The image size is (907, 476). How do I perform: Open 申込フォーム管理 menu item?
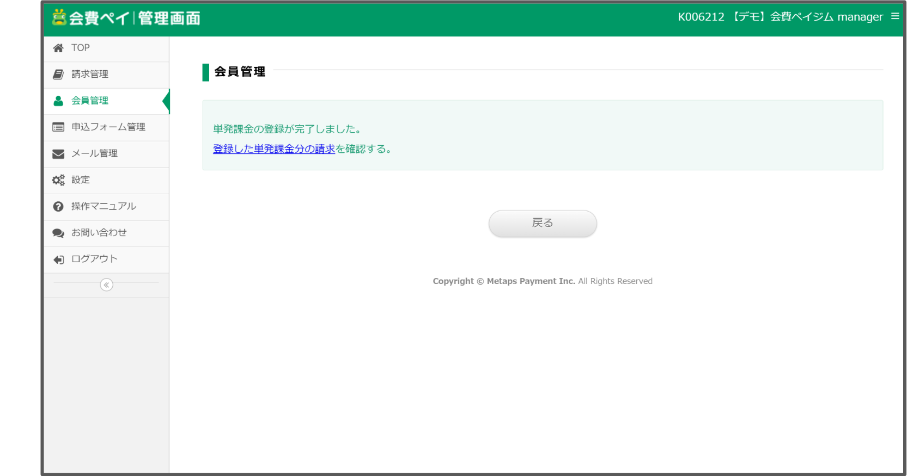click(x=106, y=127)
